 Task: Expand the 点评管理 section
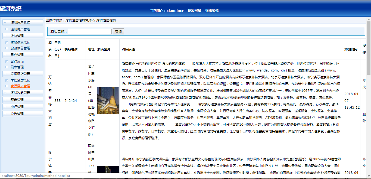click(23, 107)
